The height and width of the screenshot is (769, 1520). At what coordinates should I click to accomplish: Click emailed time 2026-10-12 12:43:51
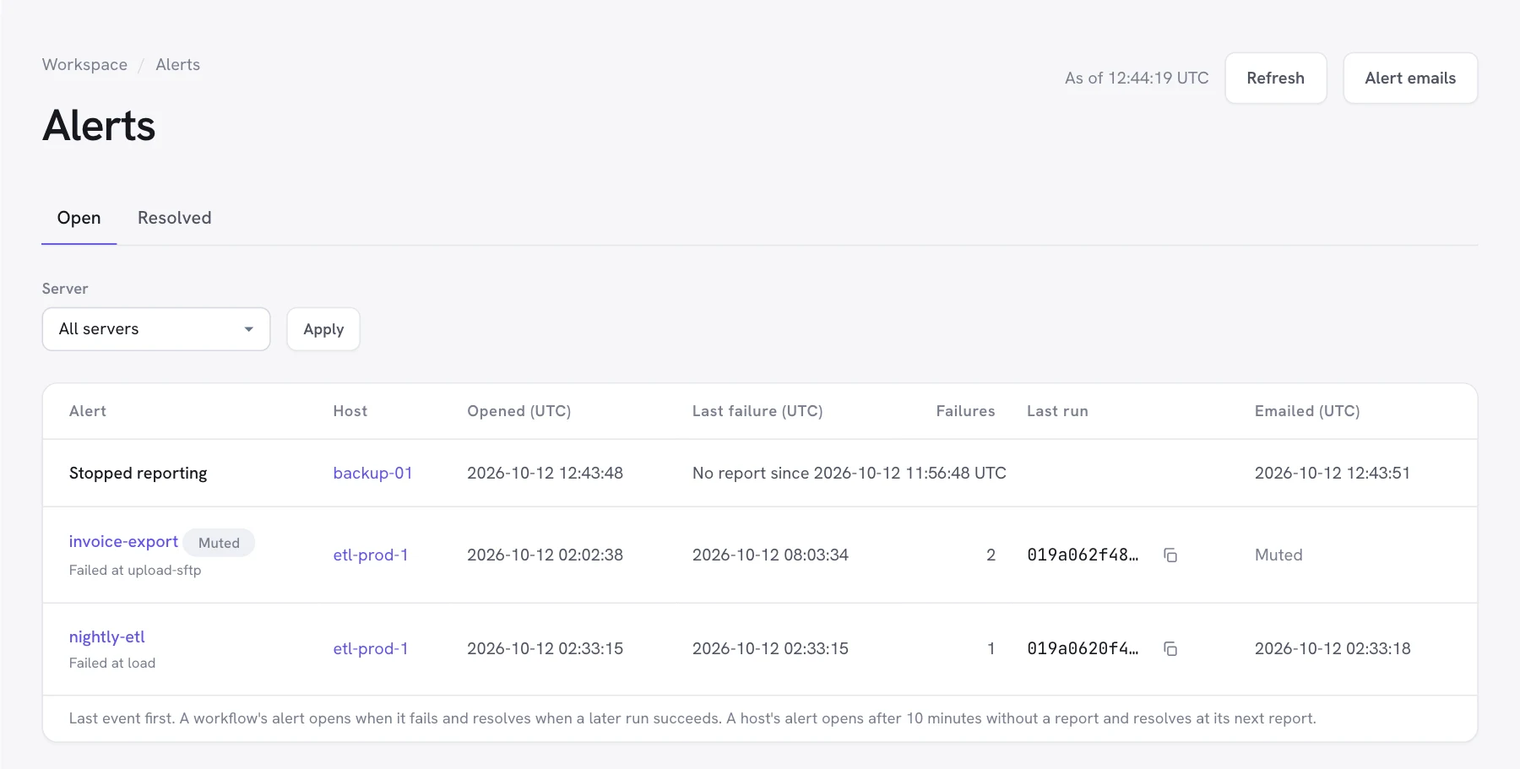tap(1333, 474)
